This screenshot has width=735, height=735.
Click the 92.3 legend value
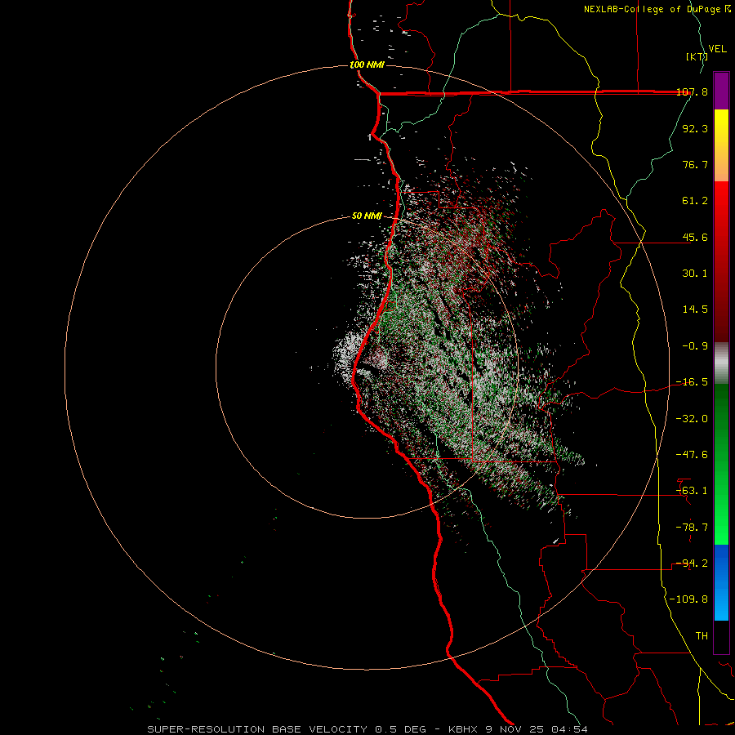click(x=695, y=128)
